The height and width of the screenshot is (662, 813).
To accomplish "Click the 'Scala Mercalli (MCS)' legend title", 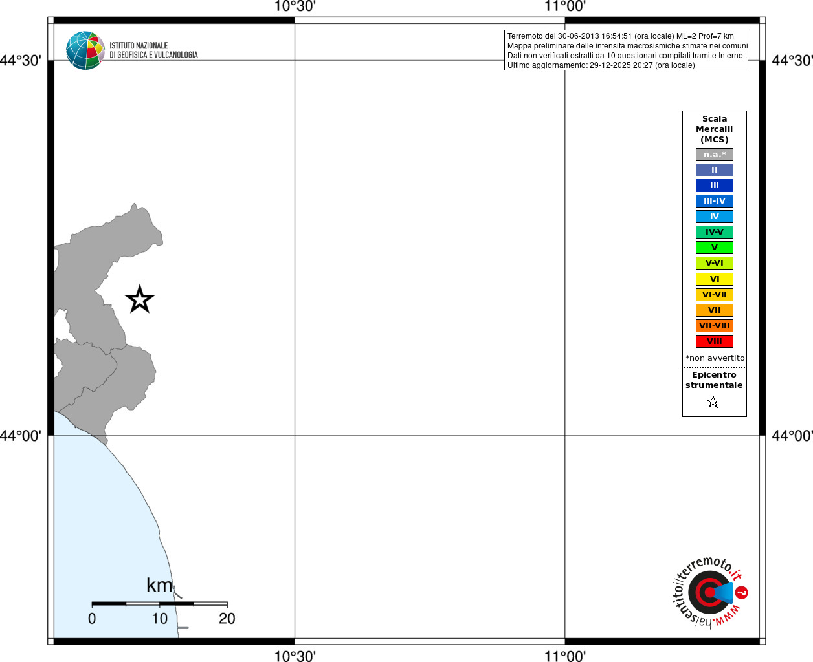I will [715, 129].
